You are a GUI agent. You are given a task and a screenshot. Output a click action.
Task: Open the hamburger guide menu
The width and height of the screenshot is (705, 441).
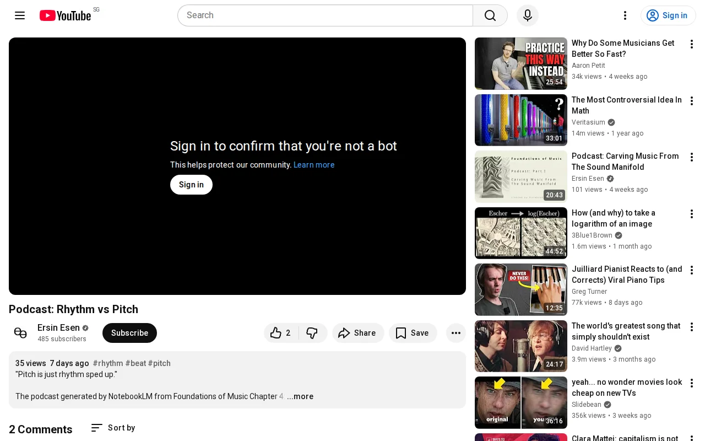click(20, 15)
